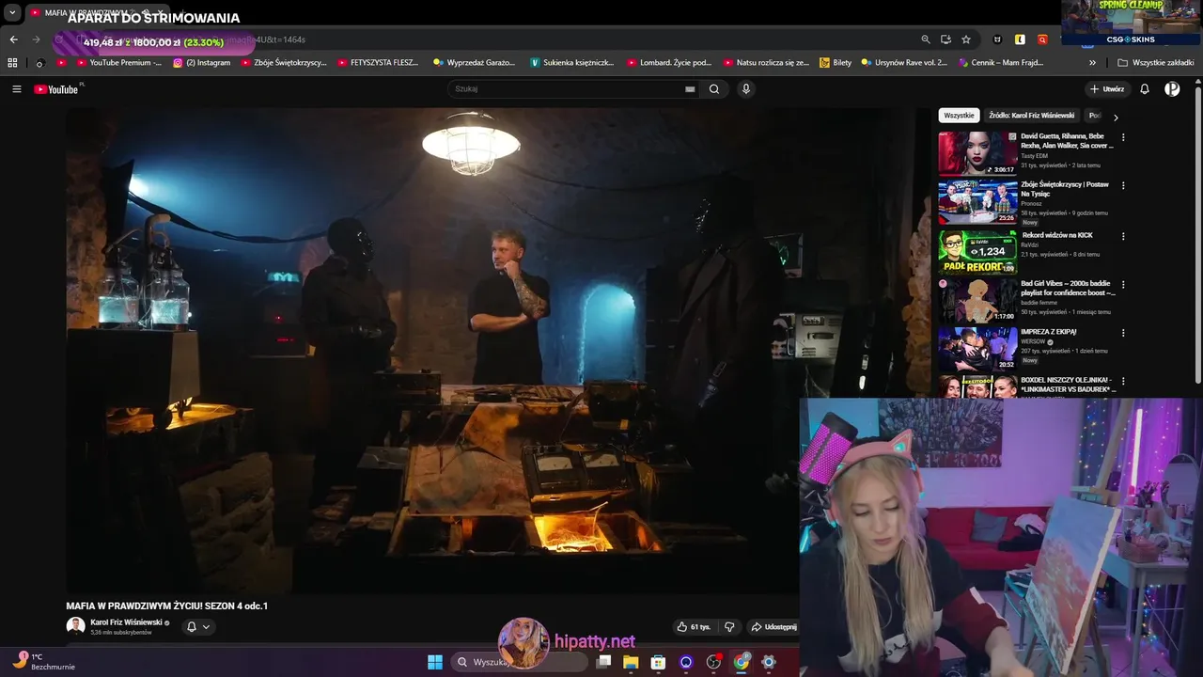Open weather widget Bezchmurnie

42,662
